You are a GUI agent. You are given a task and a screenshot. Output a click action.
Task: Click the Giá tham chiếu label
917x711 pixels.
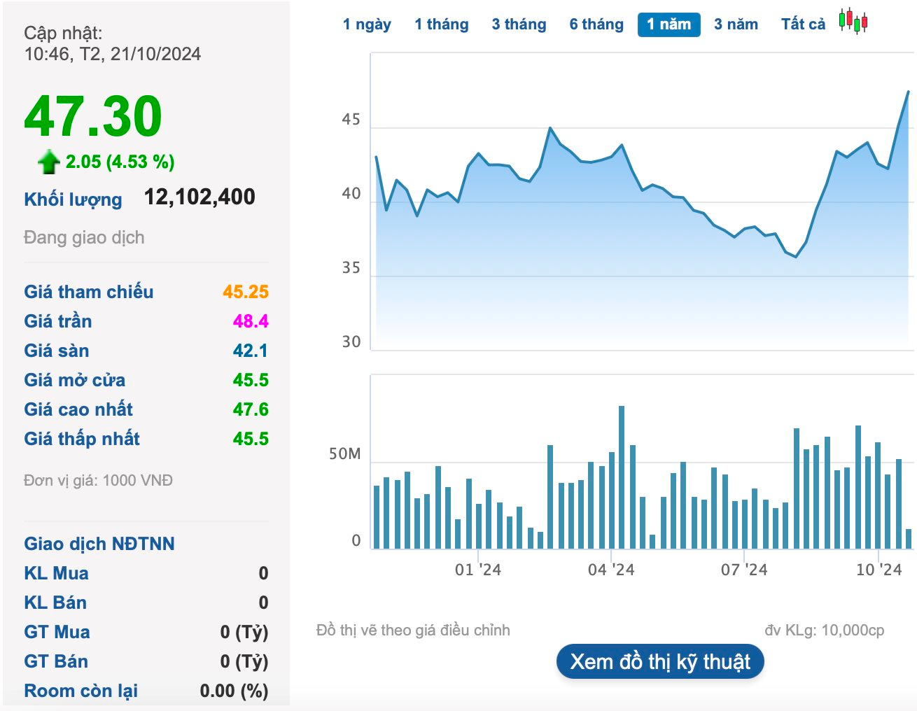coord(89,292)
